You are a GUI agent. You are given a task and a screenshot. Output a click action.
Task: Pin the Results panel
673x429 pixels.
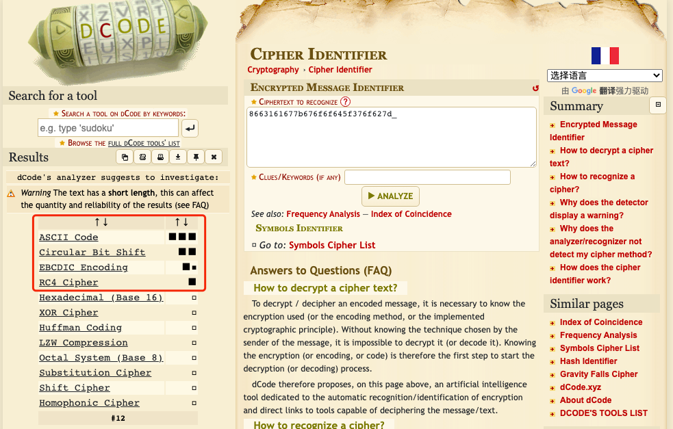pyautogui.click(x=196, y=157)
